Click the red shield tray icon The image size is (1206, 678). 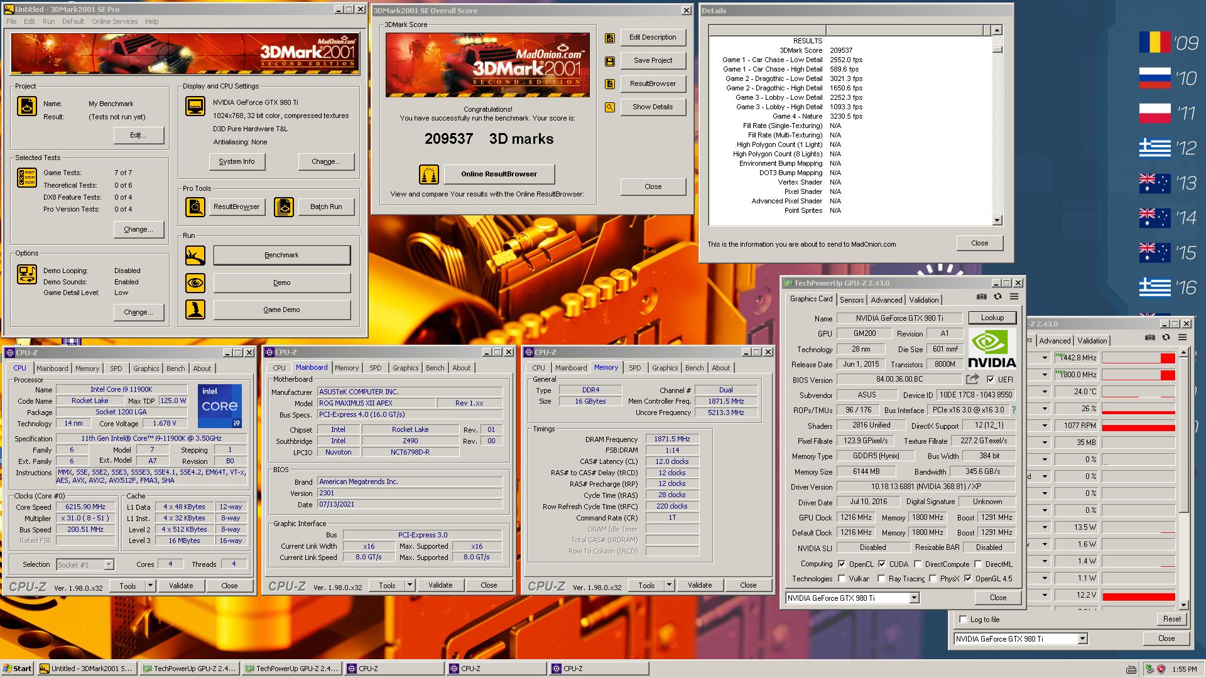click(1160, 669)
